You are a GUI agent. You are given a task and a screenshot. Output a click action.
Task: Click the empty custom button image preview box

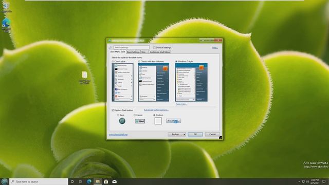coord(158,121)
